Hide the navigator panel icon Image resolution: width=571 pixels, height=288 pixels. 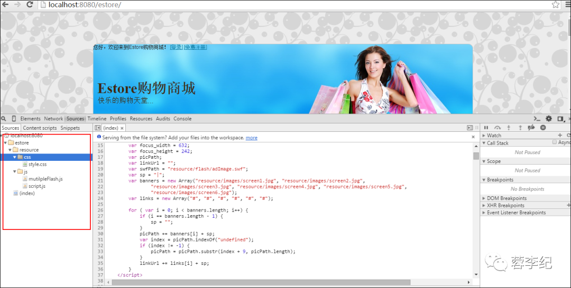[x=98, y=128]
